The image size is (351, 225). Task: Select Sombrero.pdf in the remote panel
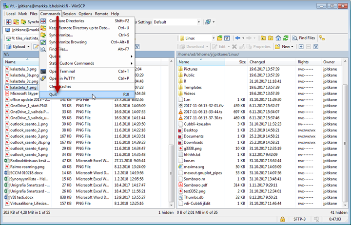(195, 185)
